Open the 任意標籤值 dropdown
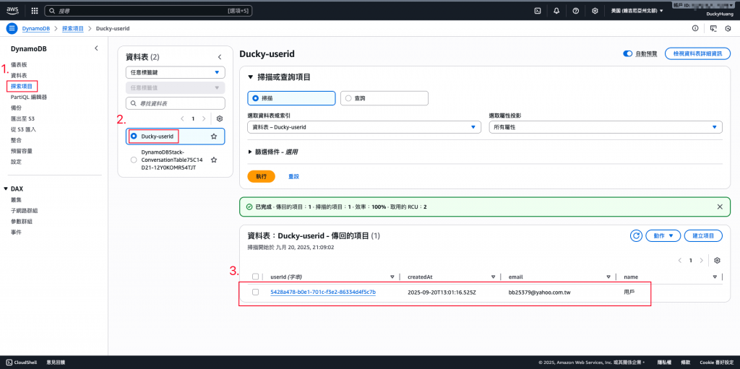 (x=176, y=88)
